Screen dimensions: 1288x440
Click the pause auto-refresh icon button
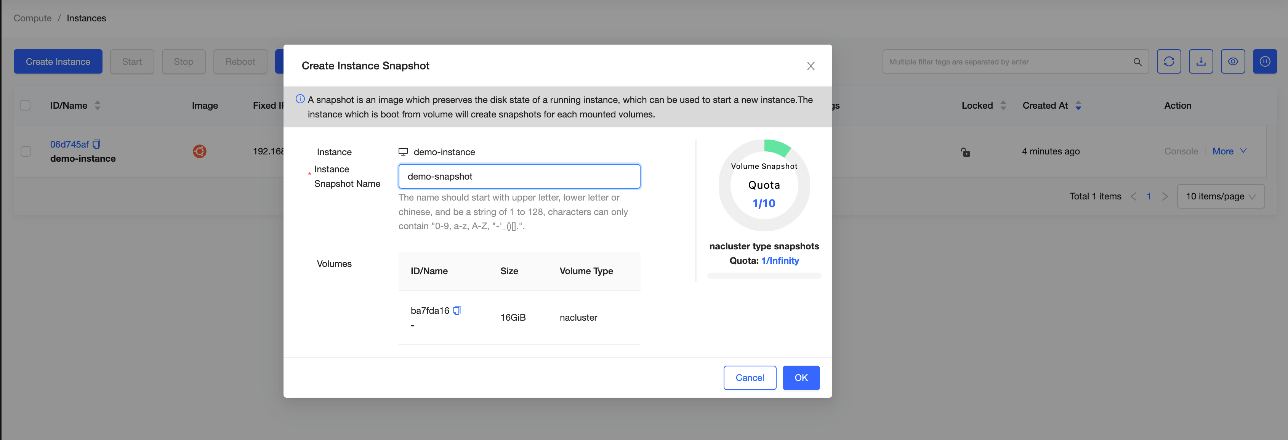click(x=1264, y=61)
